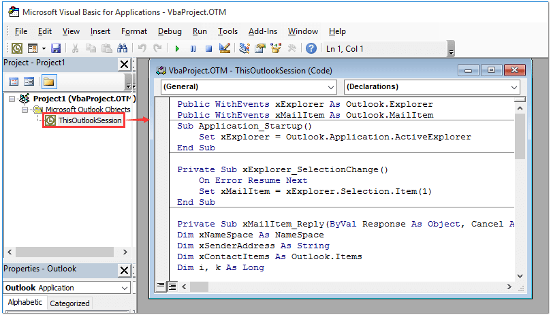Select Project1 (VbaProject.OTM) tree item

(x=84, y=99)
